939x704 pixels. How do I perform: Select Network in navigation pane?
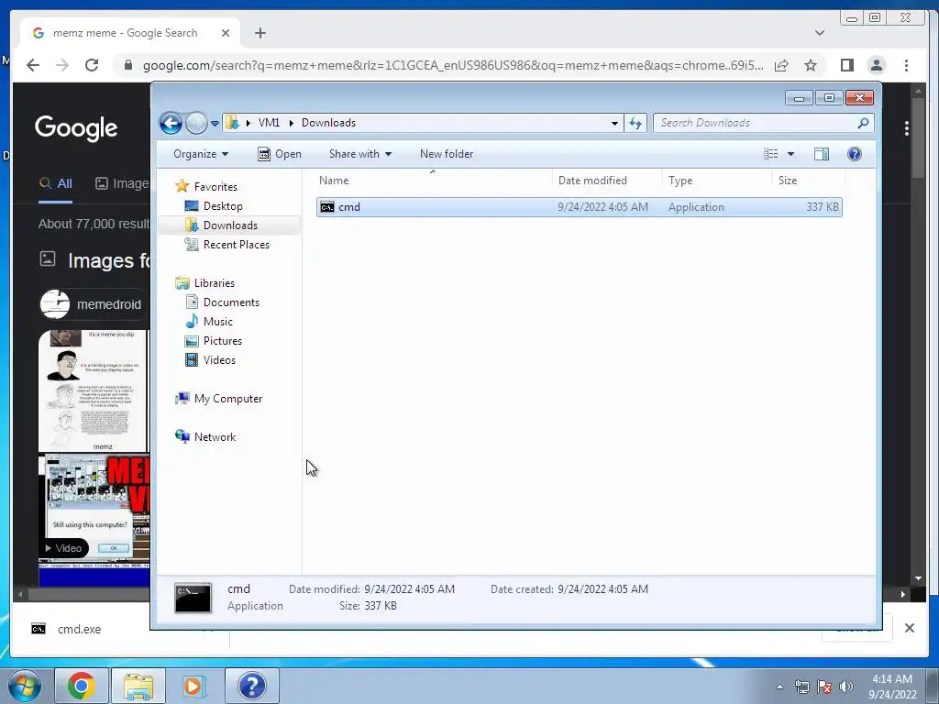(205, 437)
